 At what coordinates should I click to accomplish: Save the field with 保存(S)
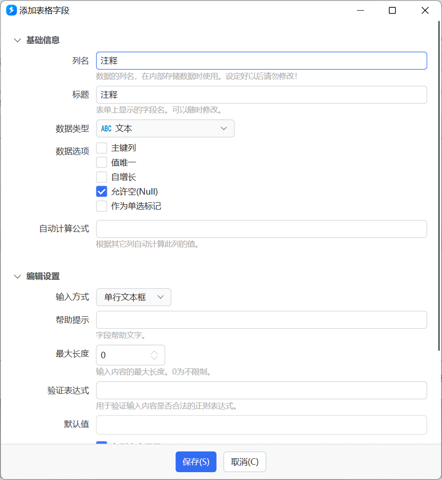click(196, 462)
